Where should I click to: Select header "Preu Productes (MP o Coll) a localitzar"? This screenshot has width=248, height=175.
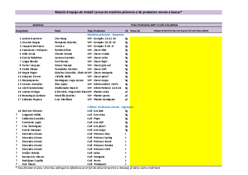pos(154,25)
